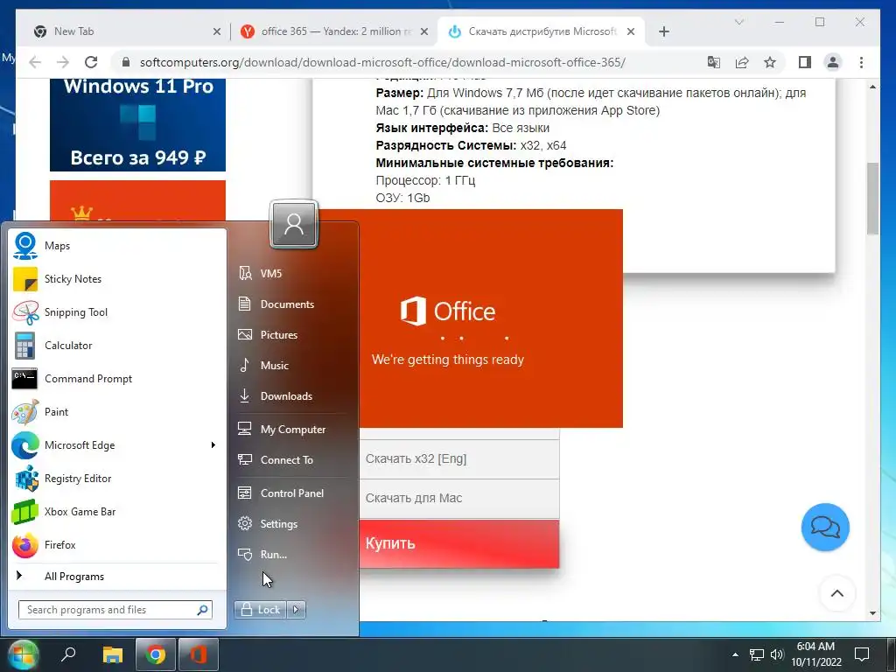Click the user account picture
Viewport: 896px width, 672px height.
[294, 224]
